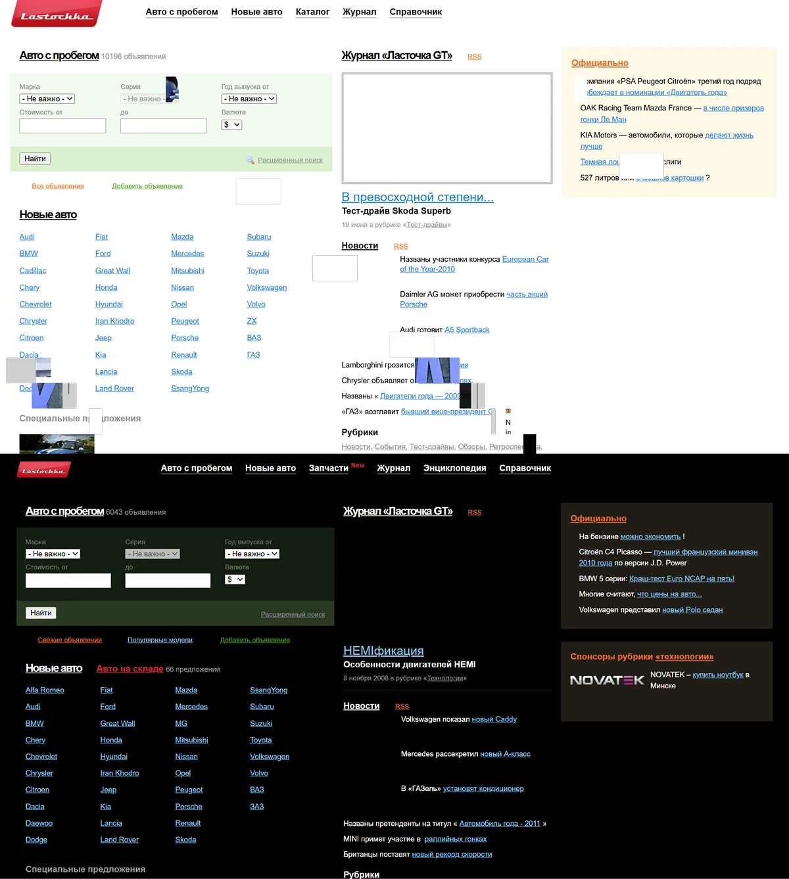Open Добавить объявление on the light page
The height and width of the screenshot is (879, 789).
(x=147, y=186)
